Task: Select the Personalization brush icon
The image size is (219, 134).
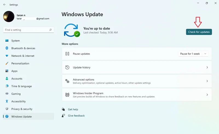Action: [7, 63]
